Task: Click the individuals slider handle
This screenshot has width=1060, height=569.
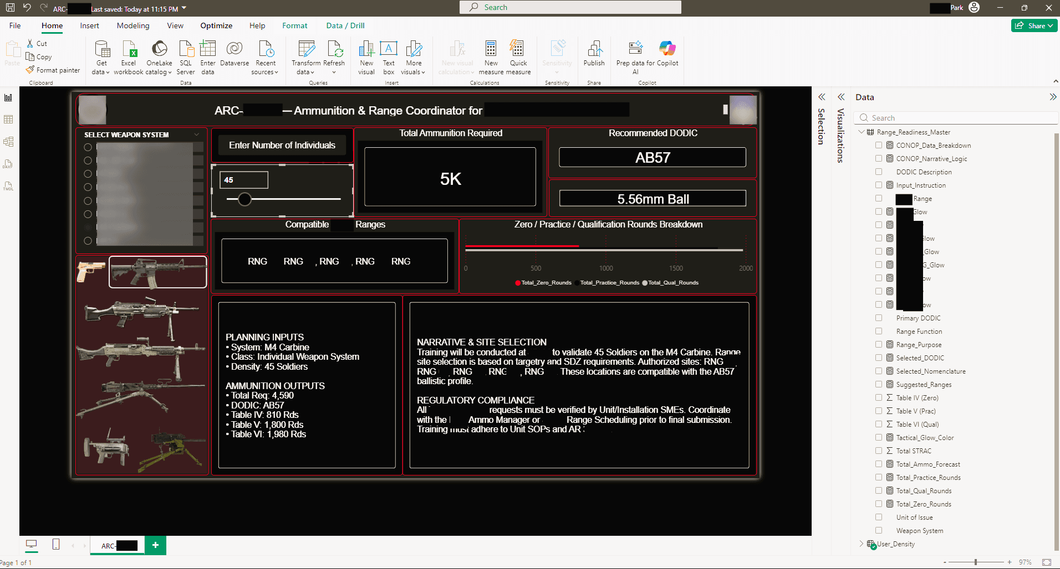Action: (x=244, y=199)
